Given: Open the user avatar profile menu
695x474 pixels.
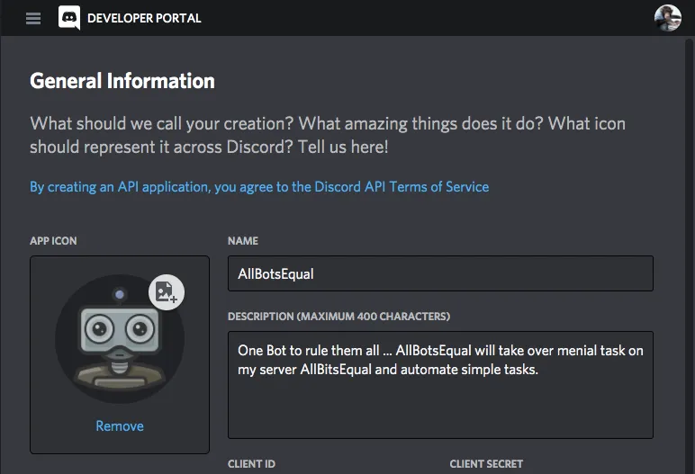Looking at the screenshot, I should [667, 18].
